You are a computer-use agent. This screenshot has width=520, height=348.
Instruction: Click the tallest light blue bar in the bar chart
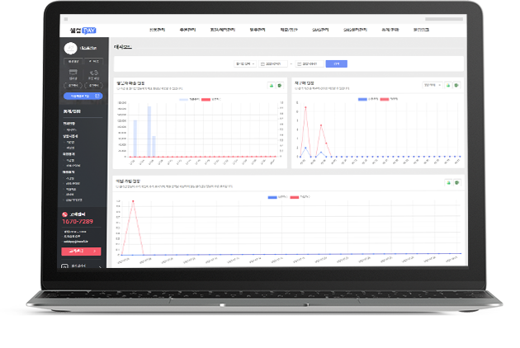point(149,131)
